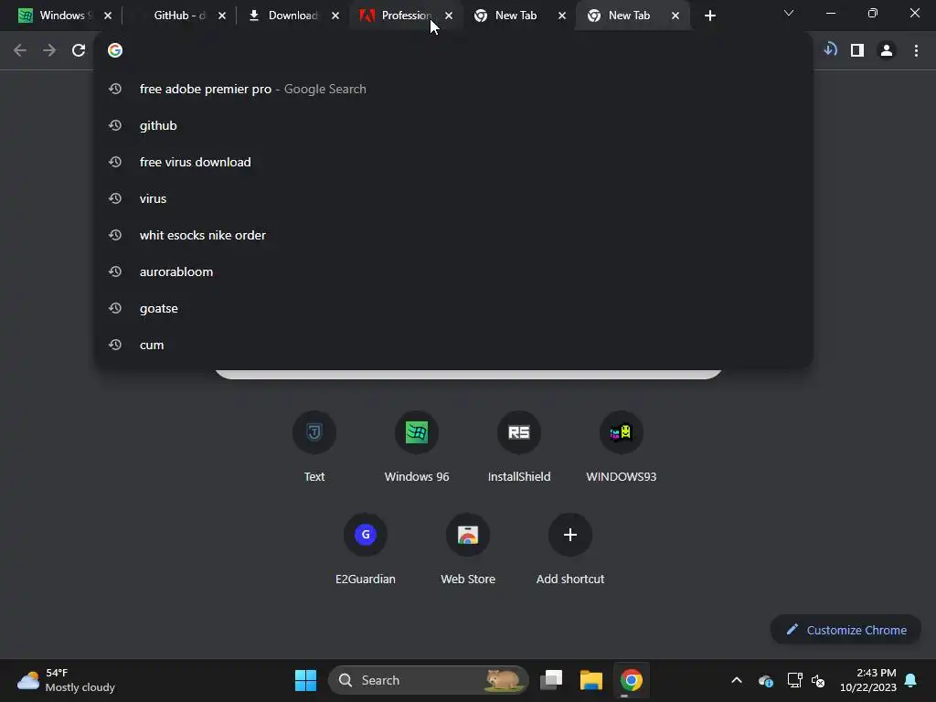Select 'free virus download' suggestion

pyautogui.click(x=453, y=162)
